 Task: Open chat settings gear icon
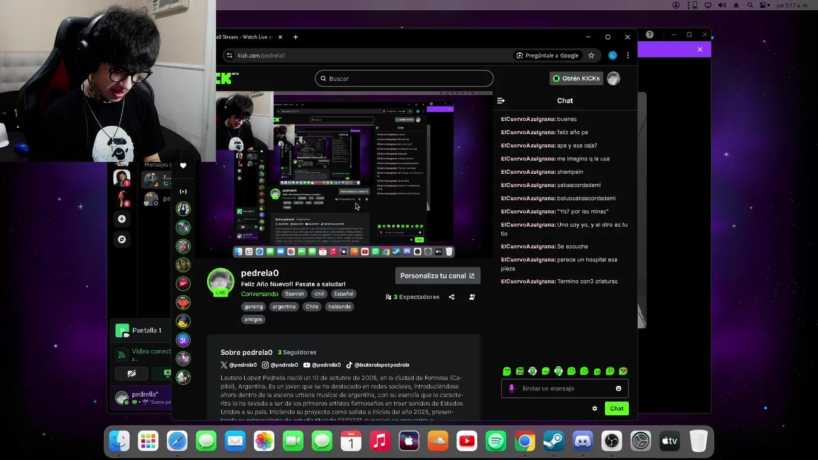pyautogui.click(x=594, y=408)
